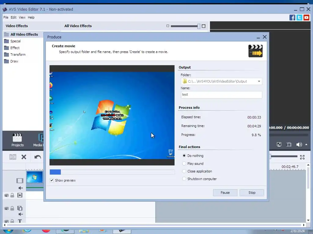Viewport: 313px width, 234px height.
Task: Select the Close application radio button
Action: (184, 171)
